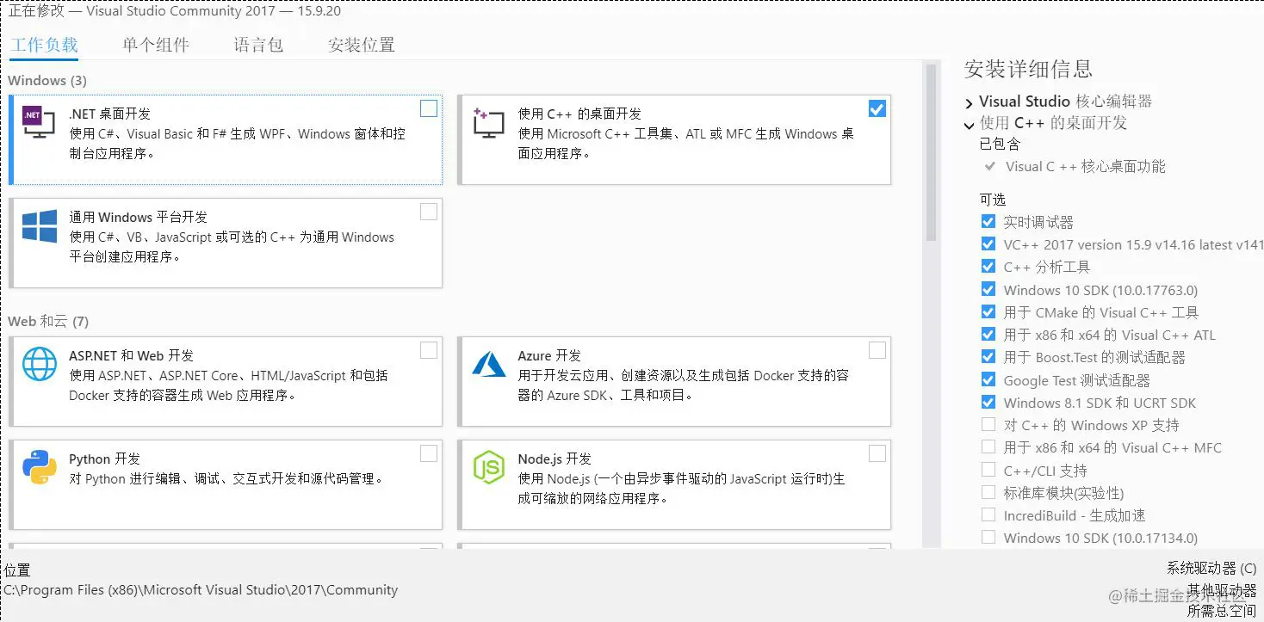Uncheck the 实时调试器 option

(x=988, y=221)
